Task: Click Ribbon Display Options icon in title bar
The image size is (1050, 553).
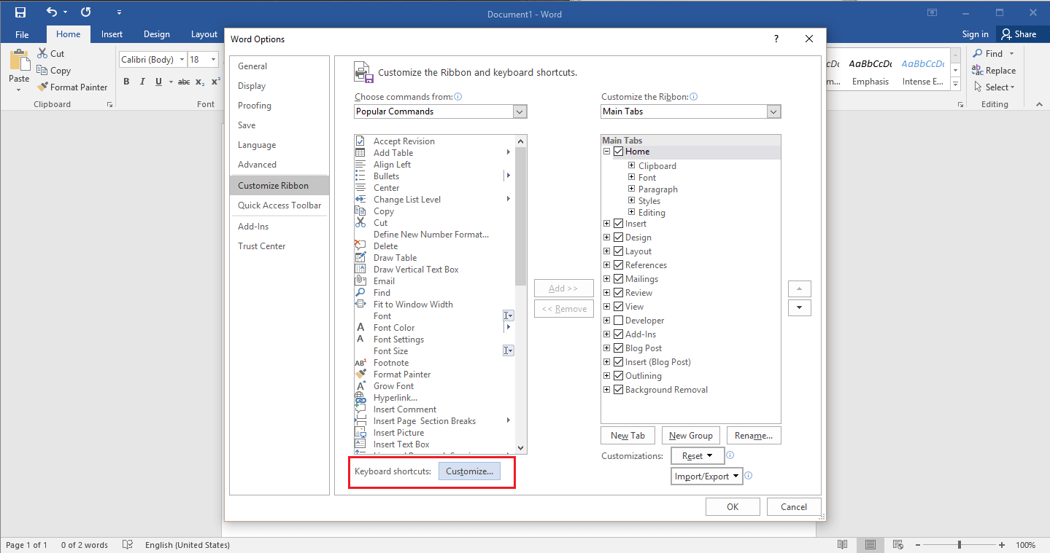Action: click(932, 12)
